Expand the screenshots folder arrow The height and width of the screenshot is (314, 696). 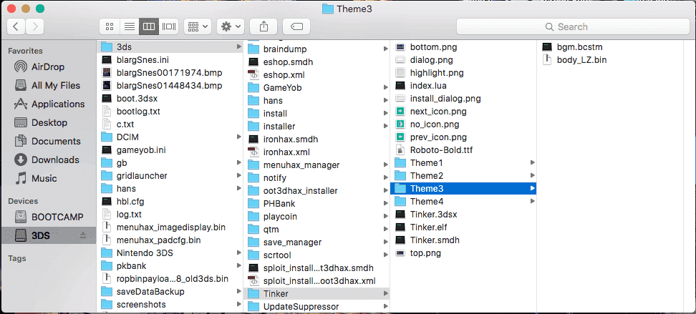pos(239,305)
